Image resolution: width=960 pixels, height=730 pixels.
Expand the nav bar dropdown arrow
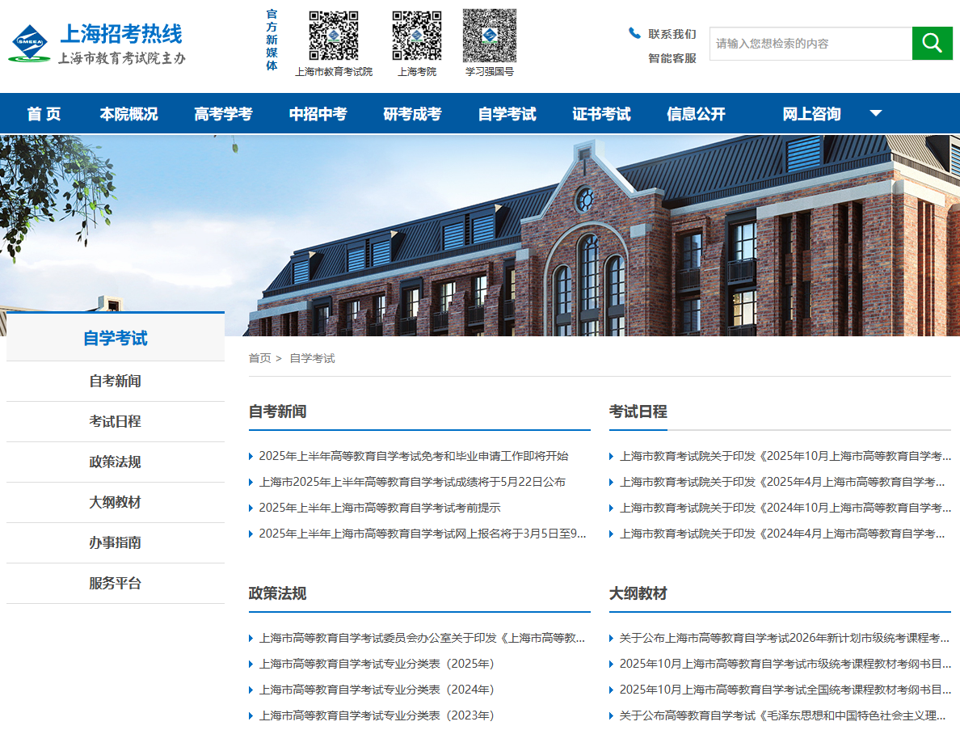pos(876,113)
